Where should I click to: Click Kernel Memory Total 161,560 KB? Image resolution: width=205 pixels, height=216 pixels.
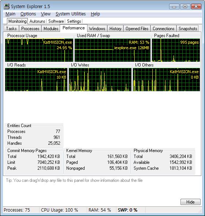click(x=118, y=156)
